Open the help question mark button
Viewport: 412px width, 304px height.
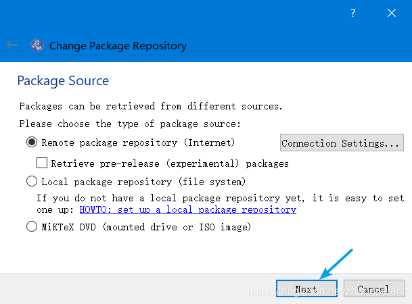[x=353, y=13]
